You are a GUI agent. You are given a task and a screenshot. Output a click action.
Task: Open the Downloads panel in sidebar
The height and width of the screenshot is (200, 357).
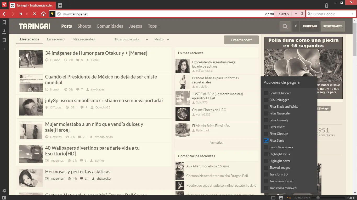[x=4, y=32]
